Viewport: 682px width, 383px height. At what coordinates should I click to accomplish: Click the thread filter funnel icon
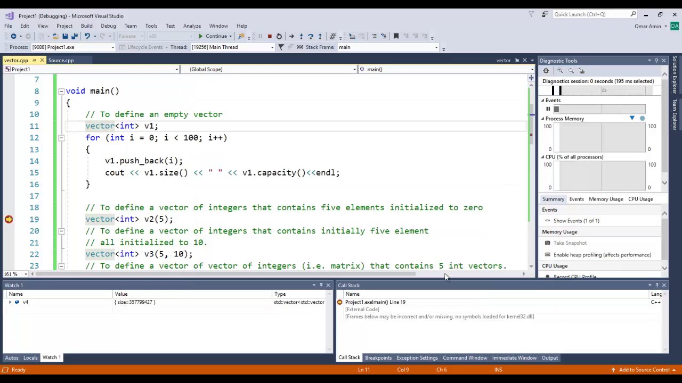pyautogui.click(x=281, y=47)
